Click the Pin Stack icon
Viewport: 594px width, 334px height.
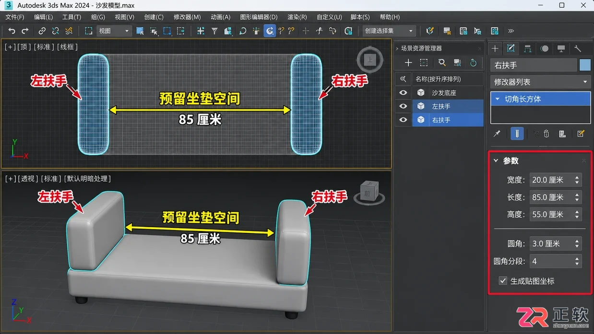point(497,134)
